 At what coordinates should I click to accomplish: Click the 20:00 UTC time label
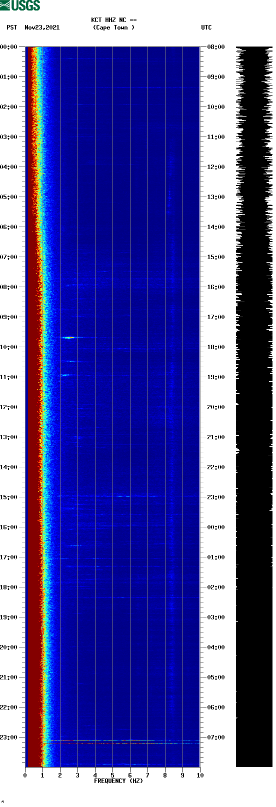pos(215,407)
